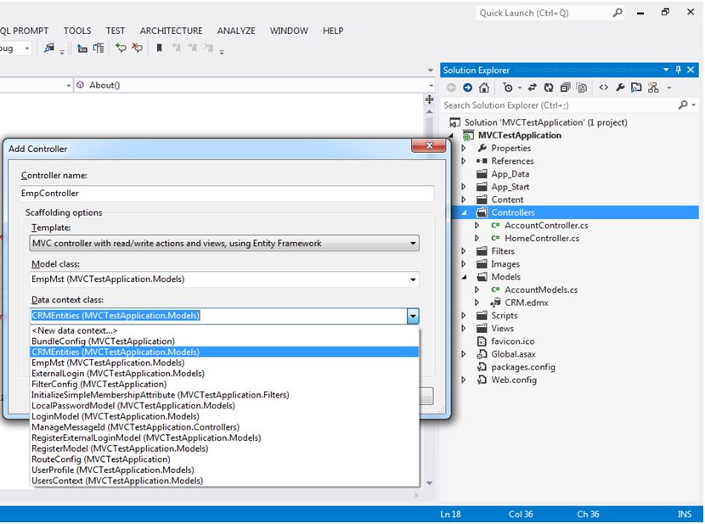Select HomeController.cs in Solution Explorer
Viewport: 705px width, 524px height.
pos(541,239)
